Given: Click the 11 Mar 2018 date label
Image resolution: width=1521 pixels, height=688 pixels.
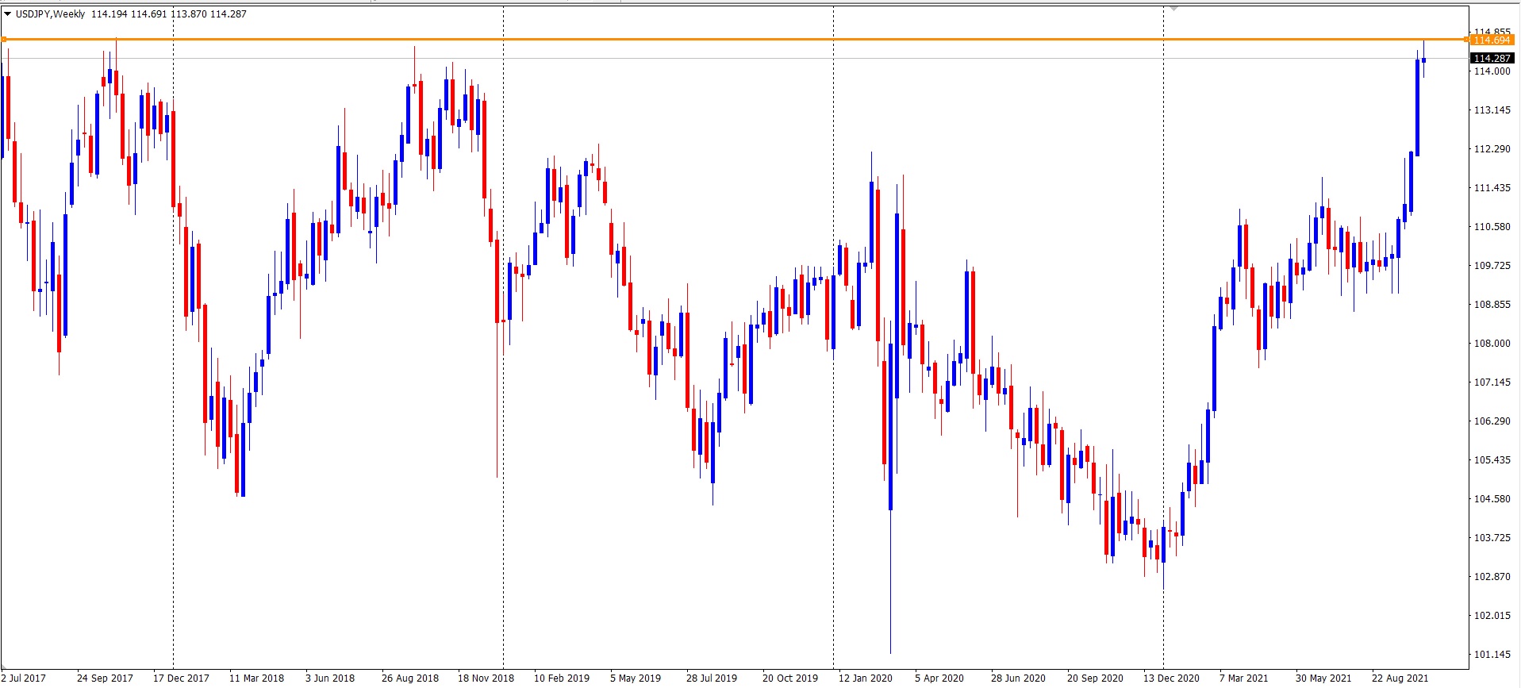Looking at the screenshot, I should pos(256,678).
